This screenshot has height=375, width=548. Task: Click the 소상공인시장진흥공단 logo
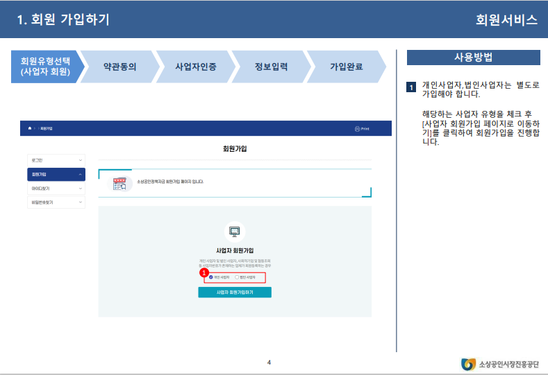point(500,364)
